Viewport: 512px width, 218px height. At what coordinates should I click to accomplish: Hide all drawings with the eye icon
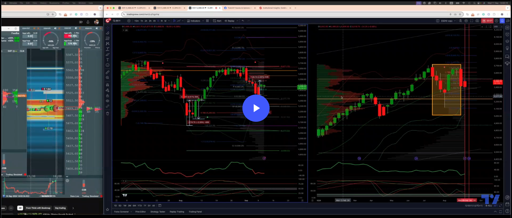(x=107, y=101)
